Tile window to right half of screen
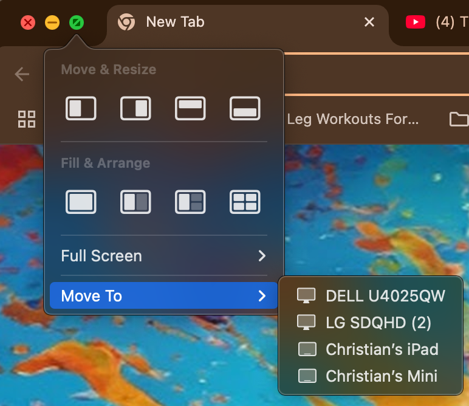 tap(135, 108)
